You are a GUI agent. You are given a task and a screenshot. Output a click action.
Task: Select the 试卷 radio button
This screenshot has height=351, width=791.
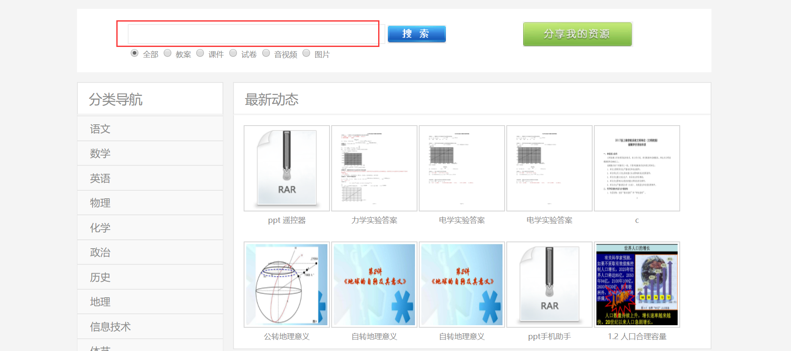tap(233, 53)
